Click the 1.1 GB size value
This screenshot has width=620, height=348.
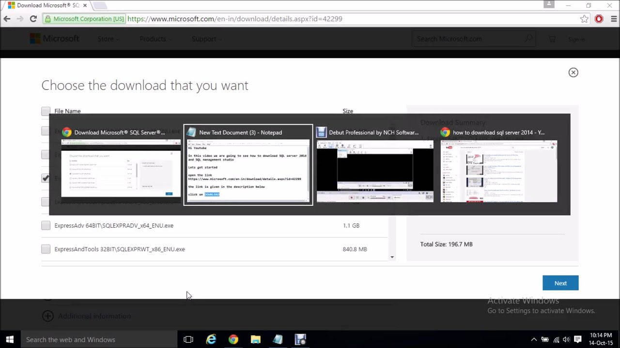click(x=351, y=225)
